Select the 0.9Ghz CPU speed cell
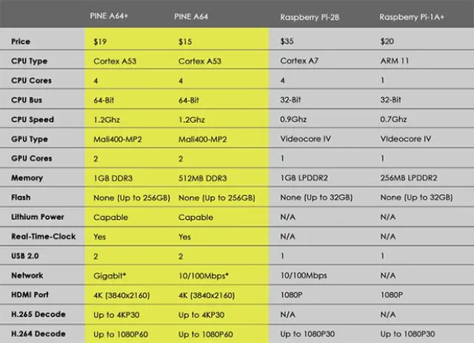Image resolution: width=474 pixels, height=343 pixels. (296, 119)
